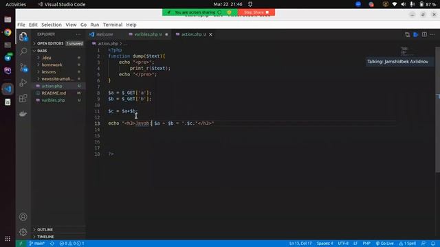Click the editor vertical scrollbar
Image resolution: width=440 pixels, height=247 pixels.
click(438, 109)
